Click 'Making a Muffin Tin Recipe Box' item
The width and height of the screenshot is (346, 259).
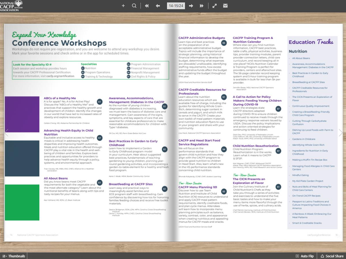[x=310, y=160]
